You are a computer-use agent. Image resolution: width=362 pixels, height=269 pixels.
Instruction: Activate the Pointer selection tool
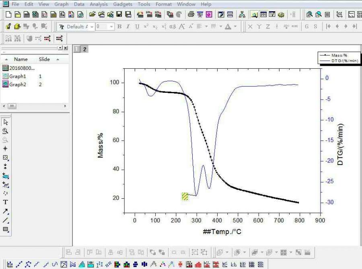pos(5,122)
